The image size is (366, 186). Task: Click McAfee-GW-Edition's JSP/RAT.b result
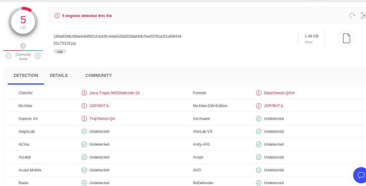[274, 106]
